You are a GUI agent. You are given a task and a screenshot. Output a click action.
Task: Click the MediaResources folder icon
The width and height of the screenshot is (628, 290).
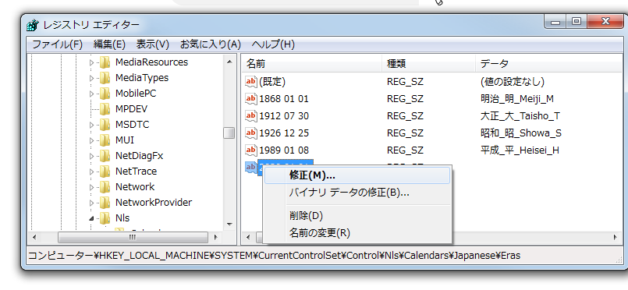point(105,62)
